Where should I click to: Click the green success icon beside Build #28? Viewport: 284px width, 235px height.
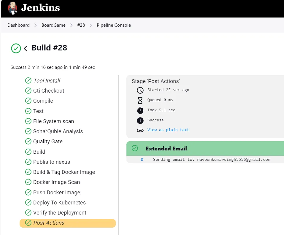16,48
